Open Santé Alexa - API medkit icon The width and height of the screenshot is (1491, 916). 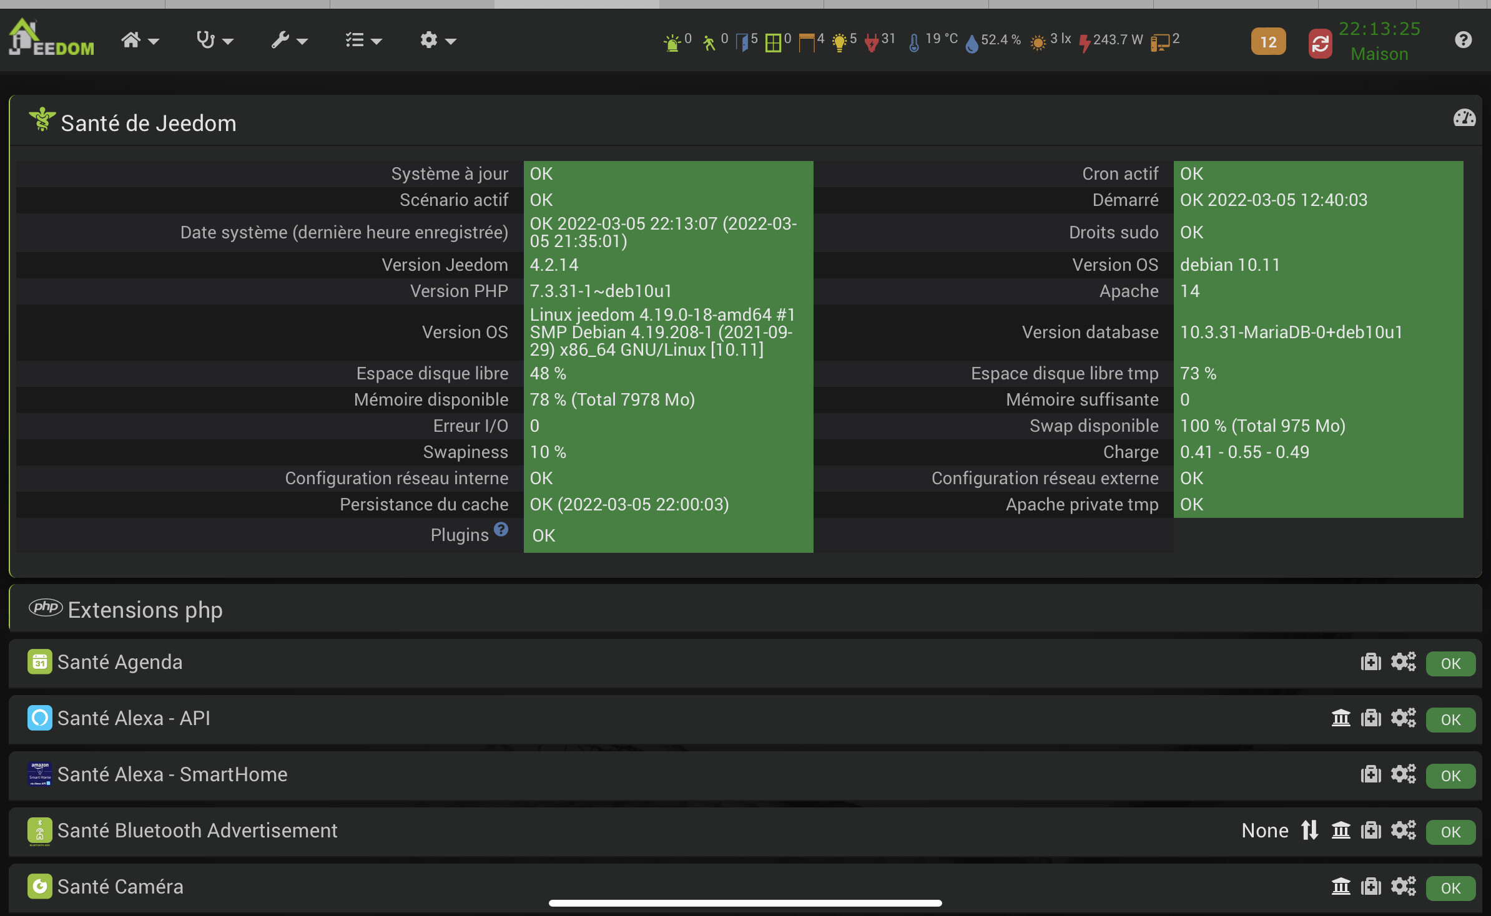point(1371,718)
